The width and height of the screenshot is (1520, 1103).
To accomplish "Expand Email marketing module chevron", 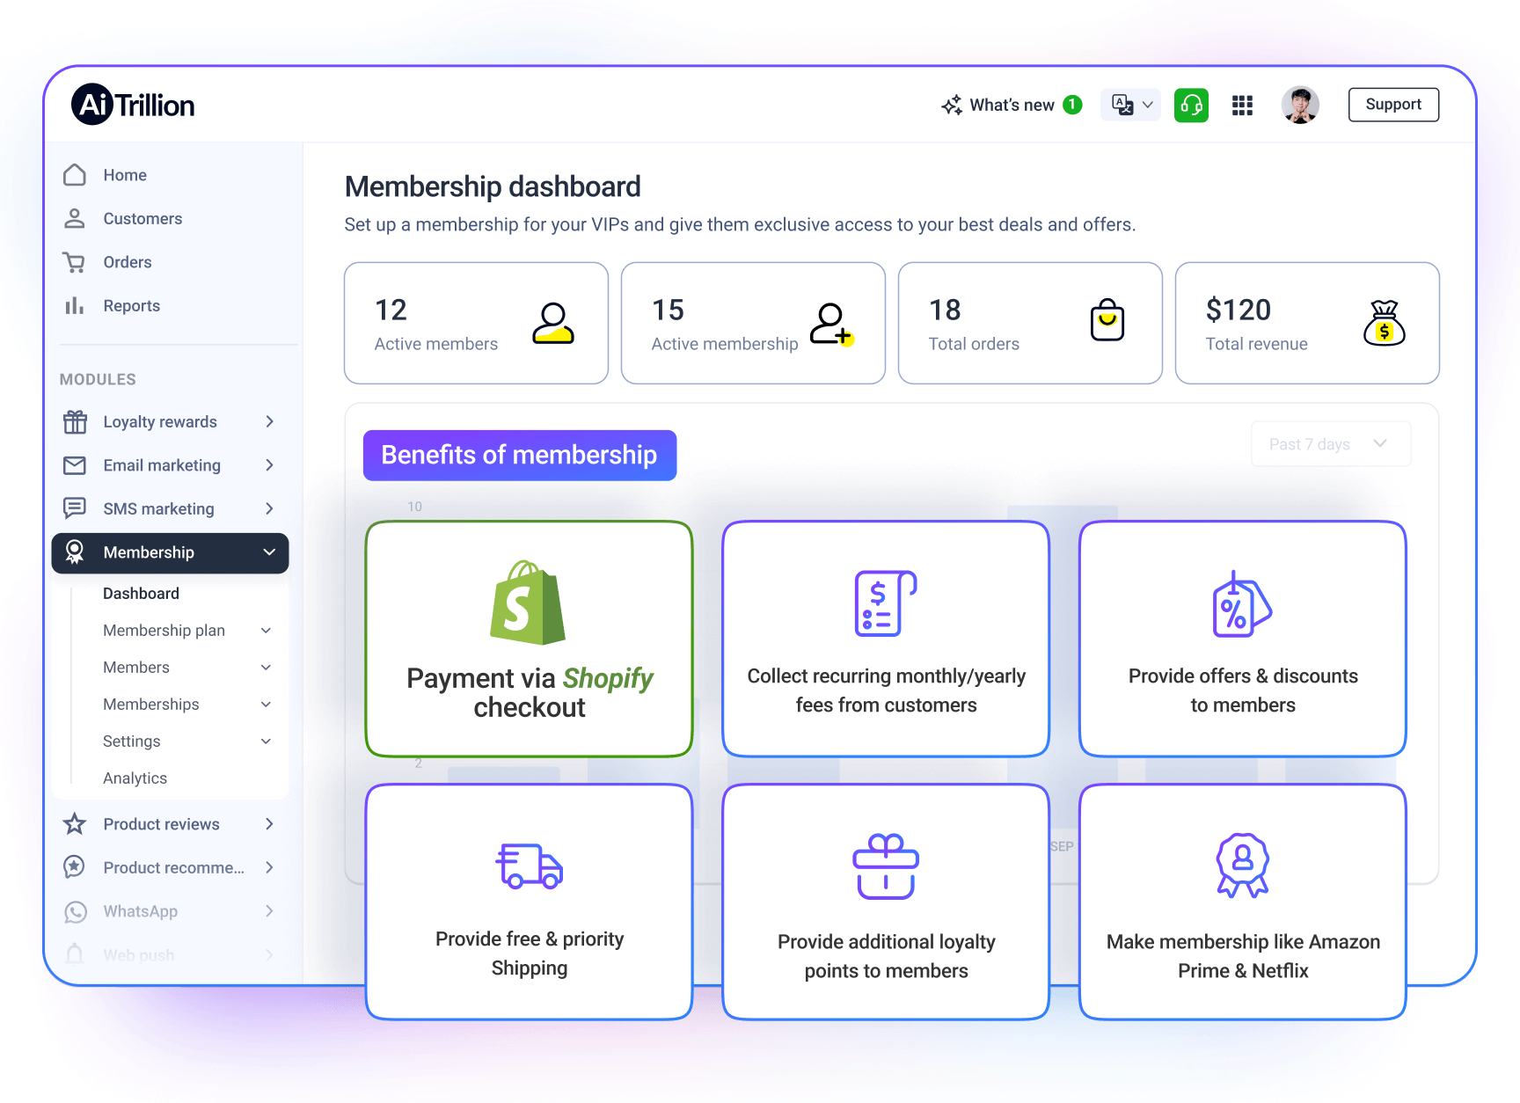I will click(269, 464).
